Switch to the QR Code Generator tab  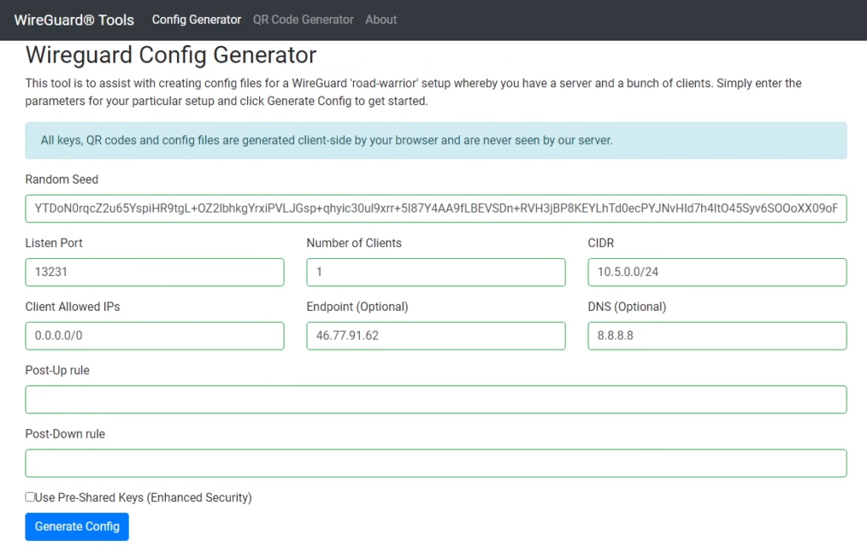coord(302,19)
